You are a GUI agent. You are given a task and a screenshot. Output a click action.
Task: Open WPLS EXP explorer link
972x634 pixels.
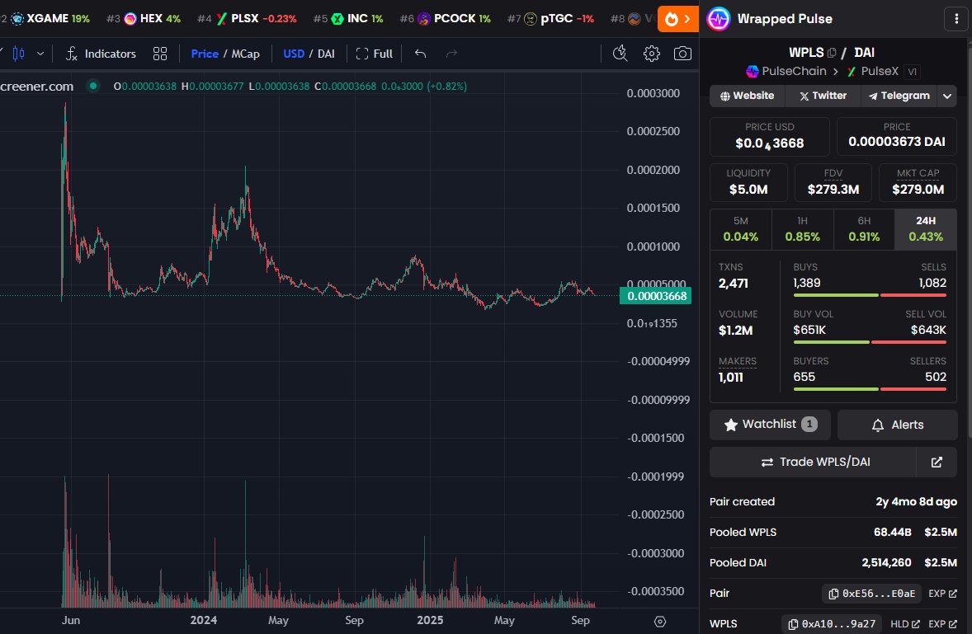click(942, 624)
